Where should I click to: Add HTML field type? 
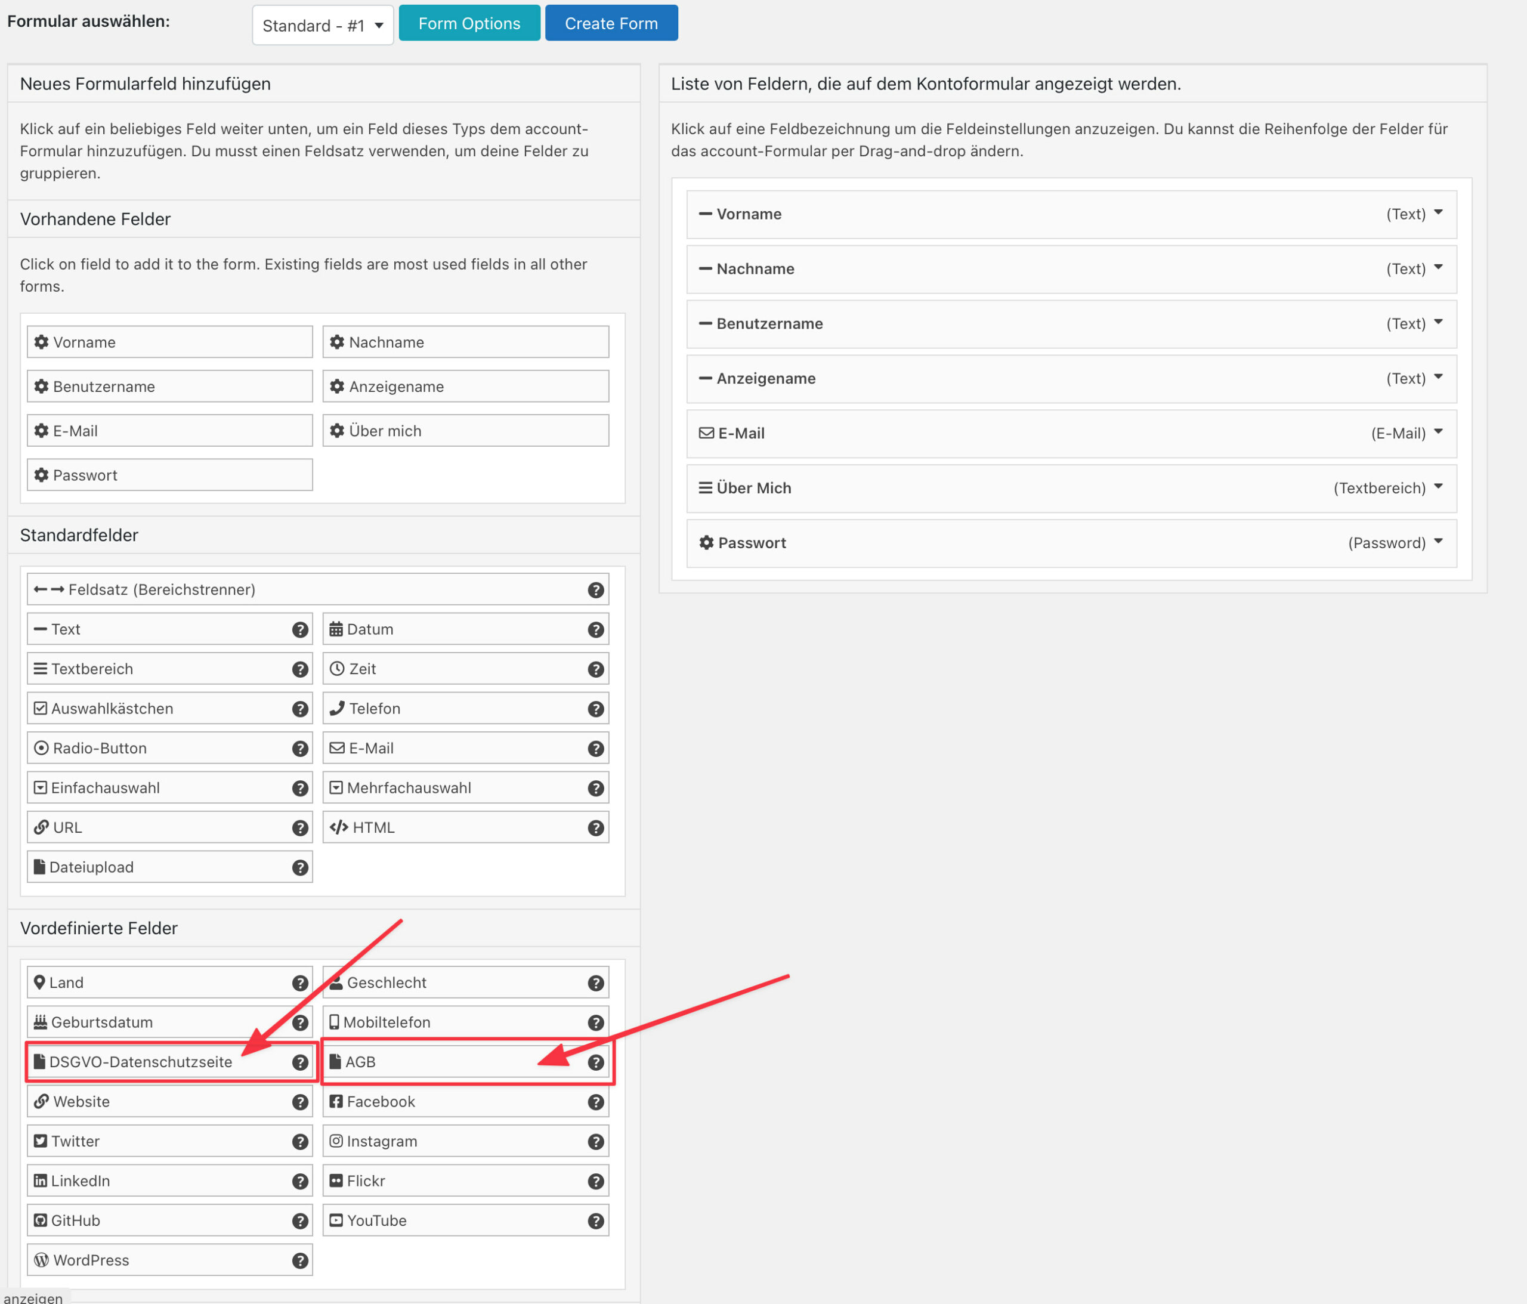(x=466, y=827)
